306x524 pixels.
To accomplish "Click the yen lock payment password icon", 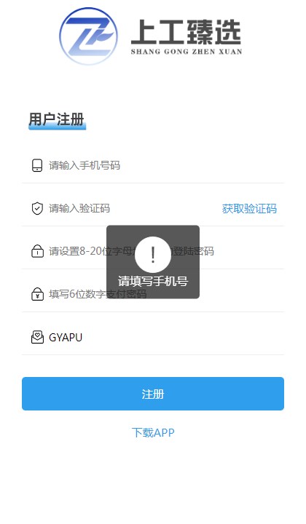I will [37, 294].
